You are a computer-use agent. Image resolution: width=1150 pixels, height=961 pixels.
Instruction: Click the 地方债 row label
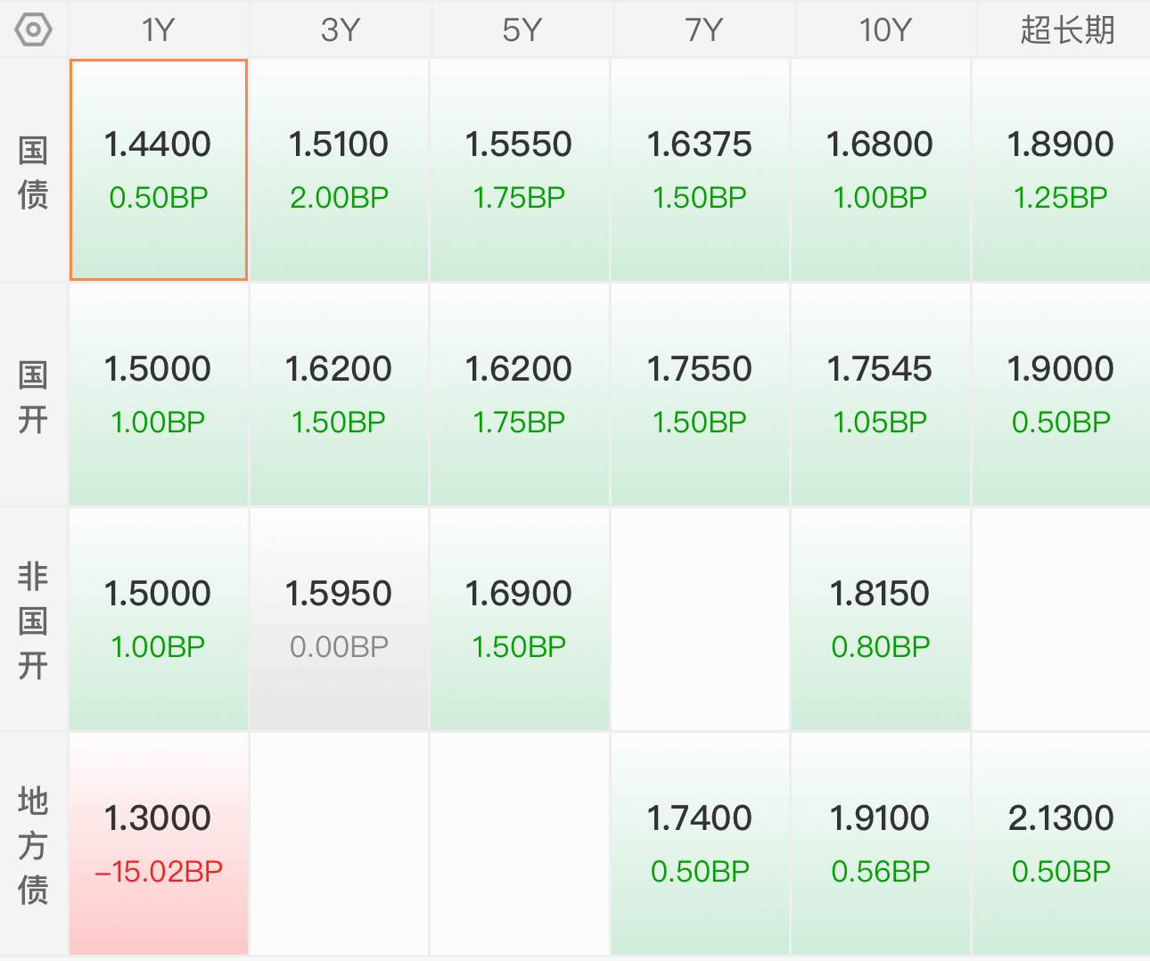point(33,845)
